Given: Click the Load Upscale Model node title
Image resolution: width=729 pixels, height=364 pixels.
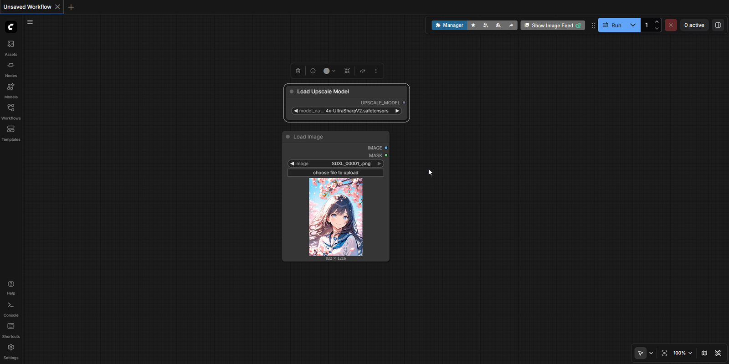Looking at the screenshot, I should pyautogui.click(x=323, y=92).
